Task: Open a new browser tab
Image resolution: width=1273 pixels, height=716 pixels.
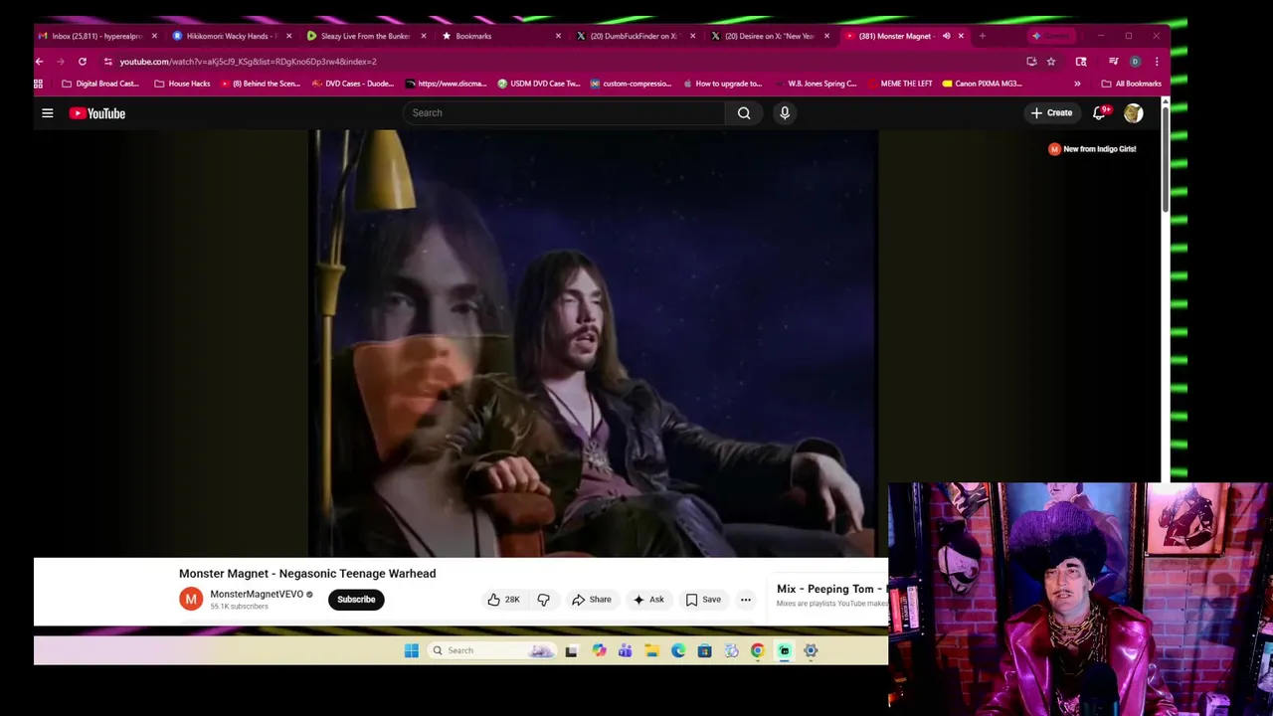Action: pos(983,36)
